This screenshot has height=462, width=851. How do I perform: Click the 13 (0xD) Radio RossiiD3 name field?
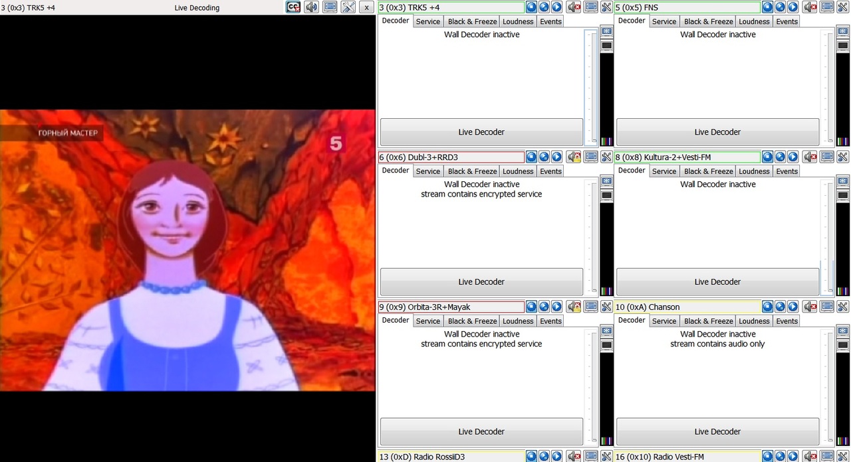coord(451,457)
